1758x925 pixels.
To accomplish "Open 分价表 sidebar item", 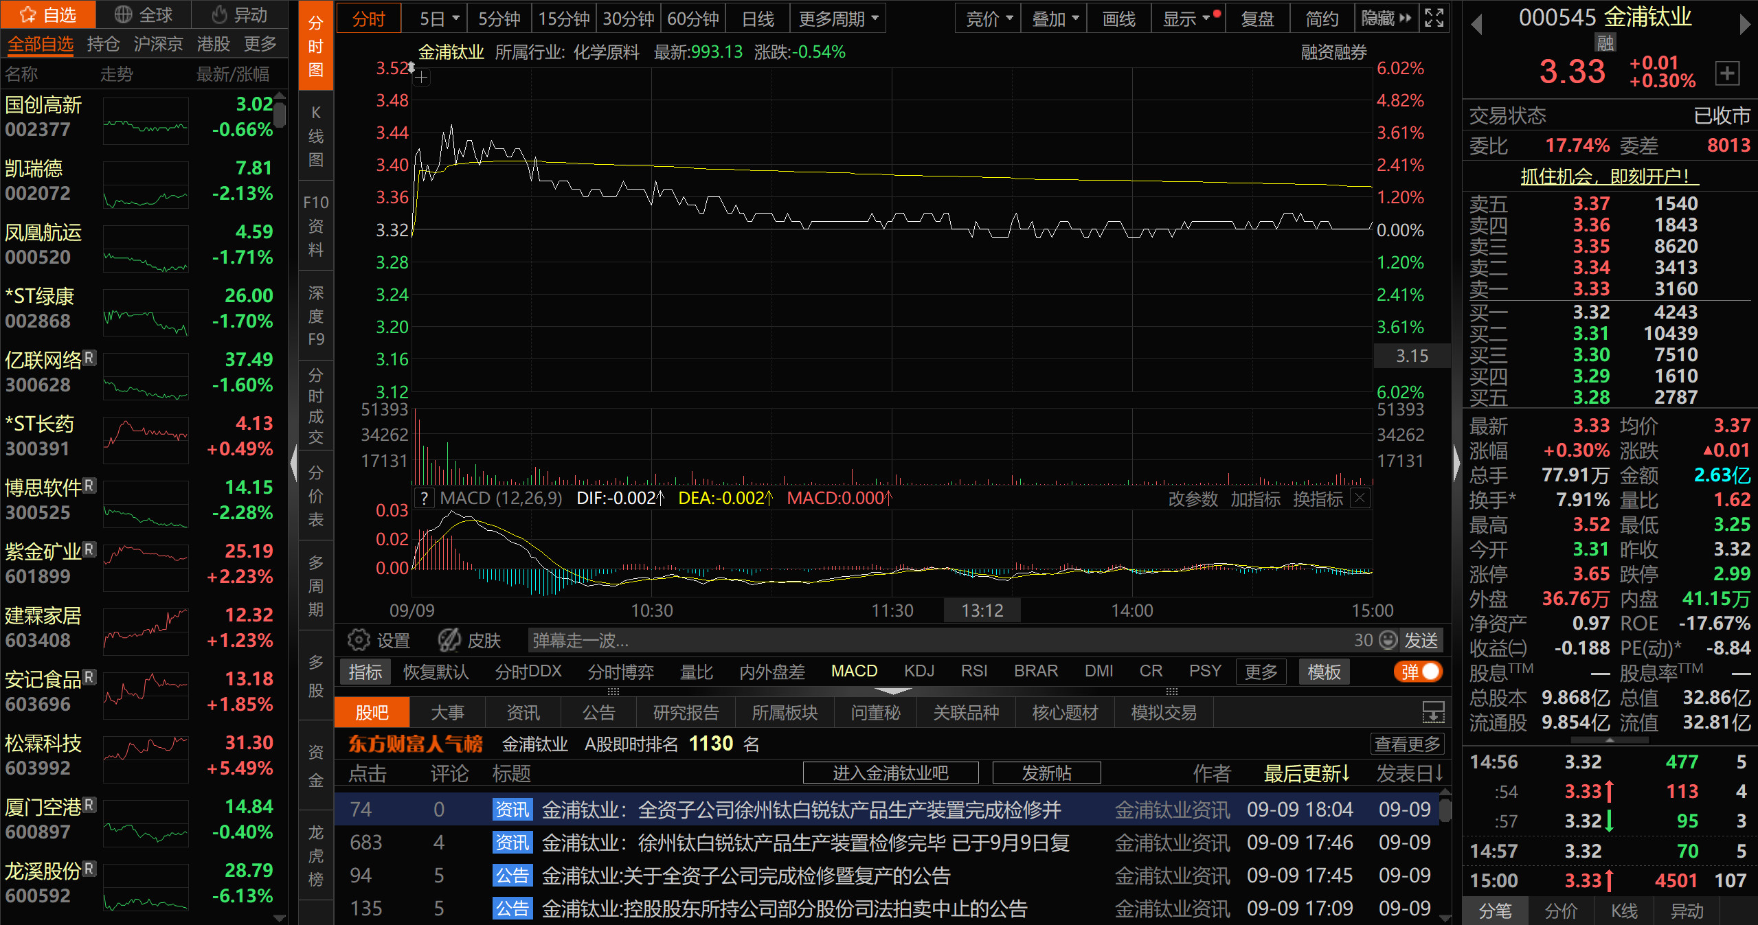I will coord(316,496).
